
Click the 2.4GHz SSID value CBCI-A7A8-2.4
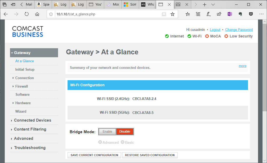point(144,99)
